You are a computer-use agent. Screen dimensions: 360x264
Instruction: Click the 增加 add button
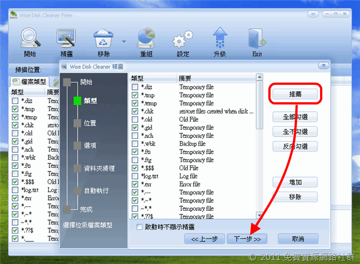[x=295, y=183]
